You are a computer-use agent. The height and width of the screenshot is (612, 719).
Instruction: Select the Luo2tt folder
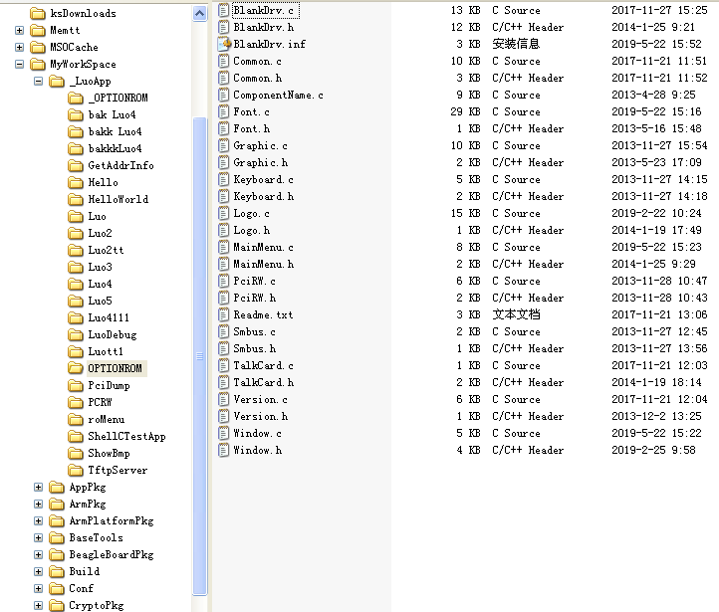106,250
